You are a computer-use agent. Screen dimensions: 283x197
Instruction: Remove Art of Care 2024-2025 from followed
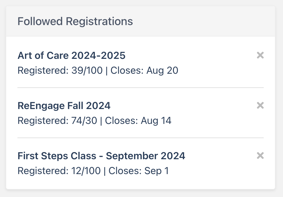[260, 55]
